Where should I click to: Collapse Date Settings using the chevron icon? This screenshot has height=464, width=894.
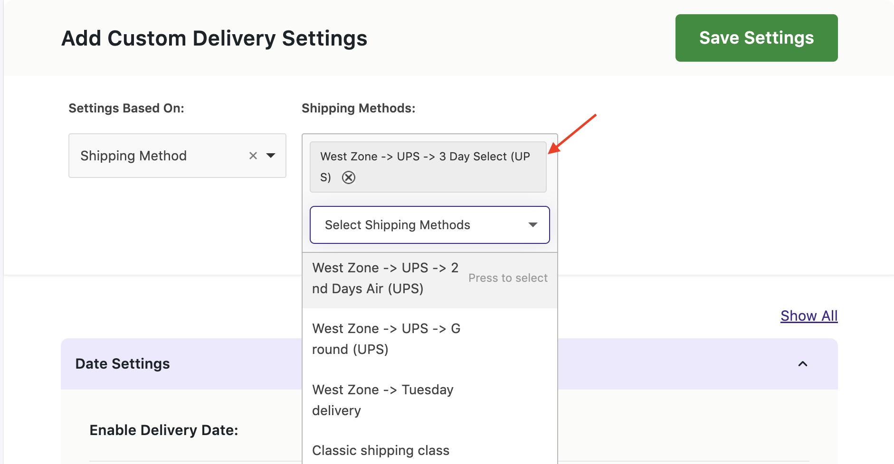click(802, 364)
